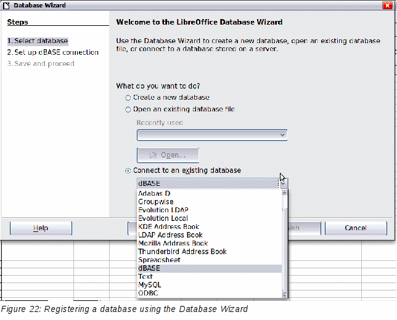Choose Spreadsheet from the list

tap(210, 260)
